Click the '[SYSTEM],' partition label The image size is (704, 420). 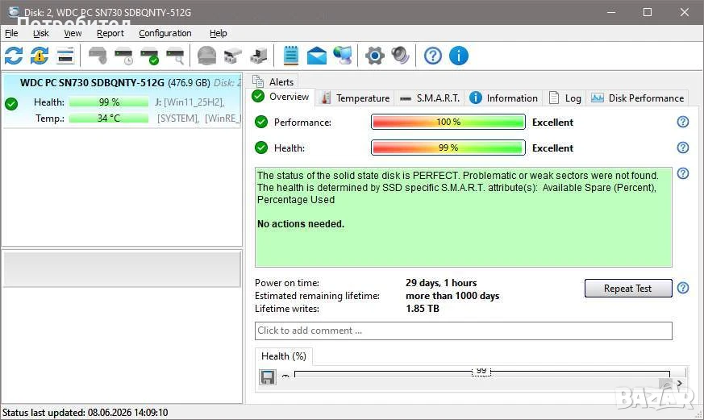coord(178,119)
